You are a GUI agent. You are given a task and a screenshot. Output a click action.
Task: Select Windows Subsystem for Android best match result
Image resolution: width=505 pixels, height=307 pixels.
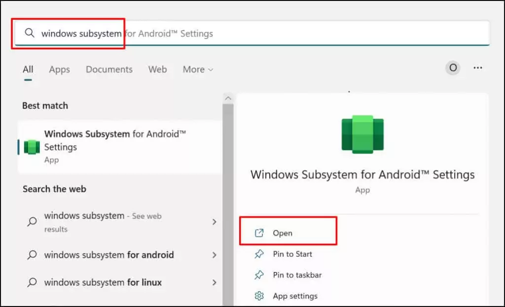(x=120, y=147)
